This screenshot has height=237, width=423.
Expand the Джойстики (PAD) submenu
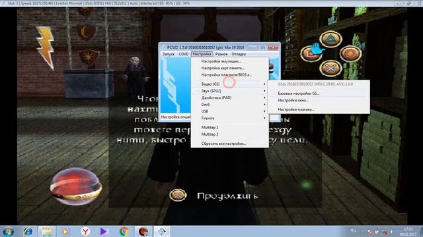229,98
